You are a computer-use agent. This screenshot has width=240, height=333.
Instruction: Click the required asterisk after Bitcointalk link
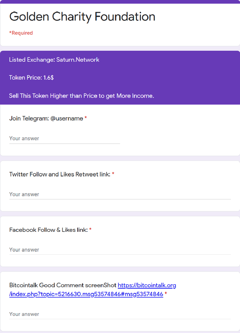(x=166, y=293)
